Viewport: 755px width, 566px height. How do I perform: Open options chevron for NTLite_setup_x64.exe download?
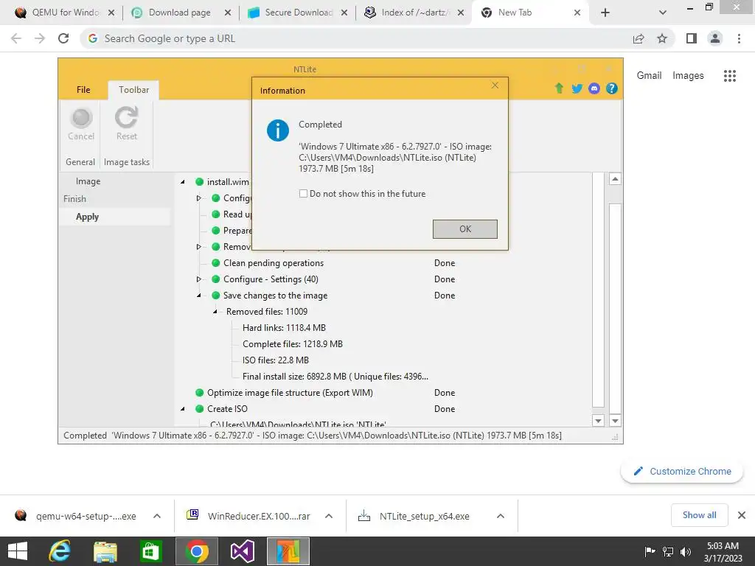(x=501, y=516)
